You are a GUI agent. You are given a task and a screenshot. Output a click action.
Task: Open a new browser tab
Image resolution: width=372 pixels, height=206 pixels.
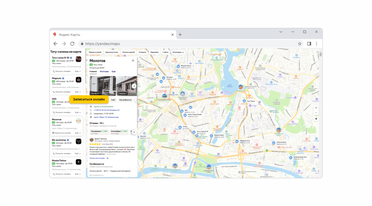click(x=180, y=35)
